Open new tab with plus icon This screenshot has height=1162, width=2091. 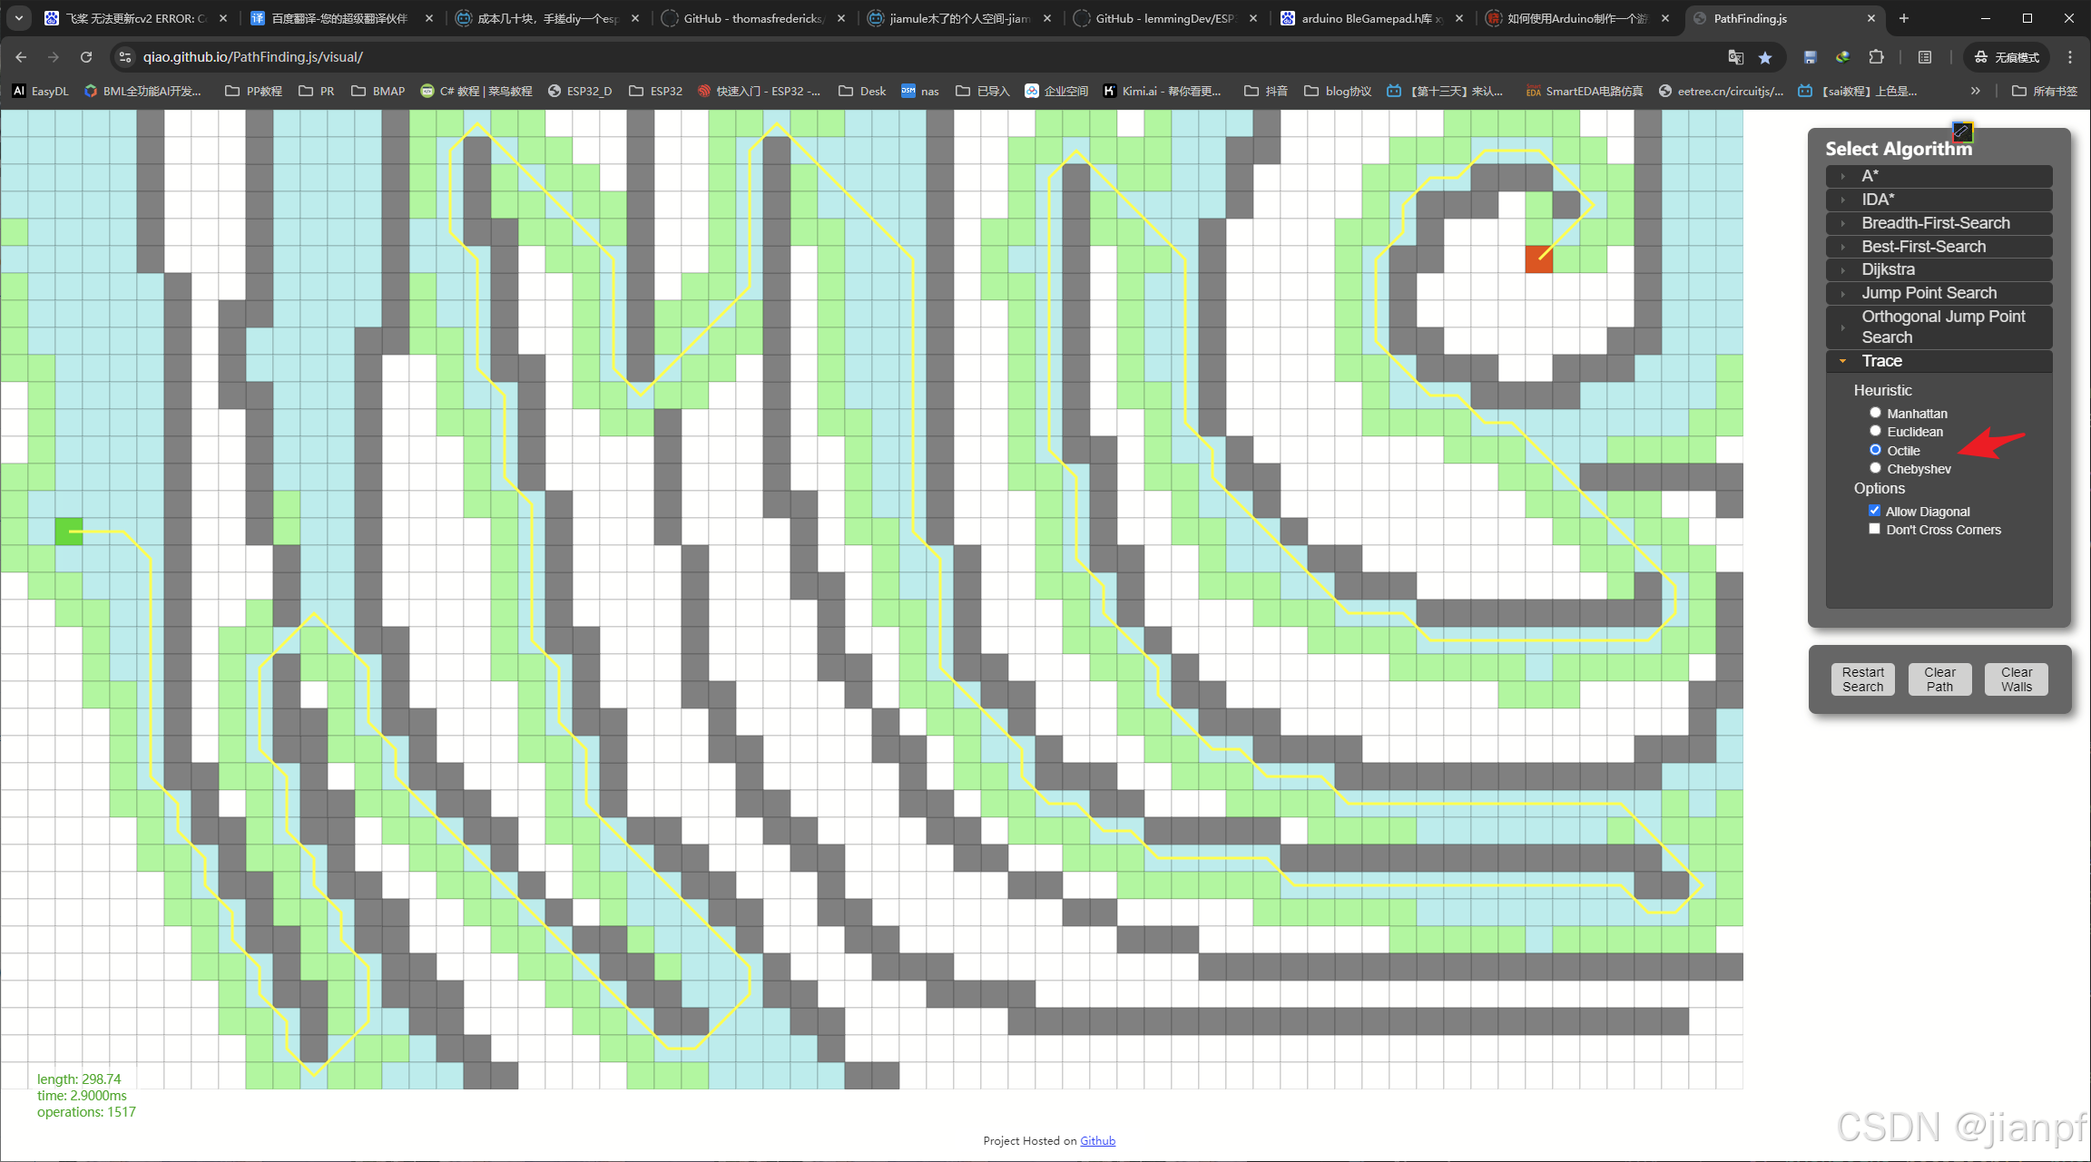(1904, 18)
